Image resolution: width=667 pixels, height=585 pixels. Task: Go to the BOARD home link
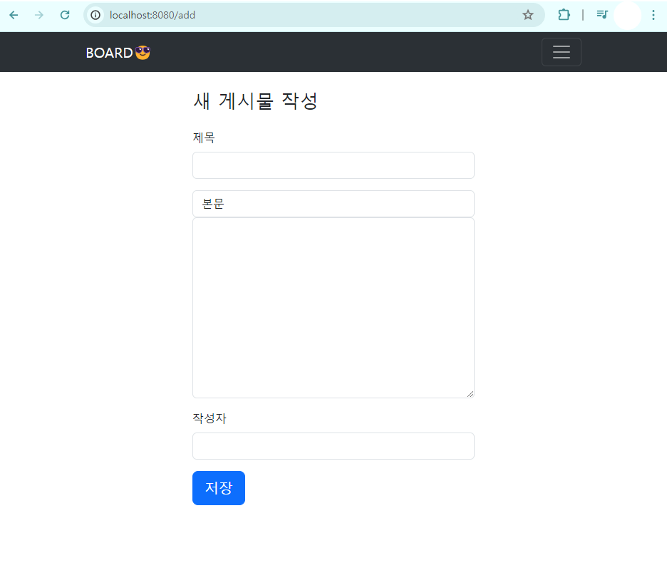point(118,53)
